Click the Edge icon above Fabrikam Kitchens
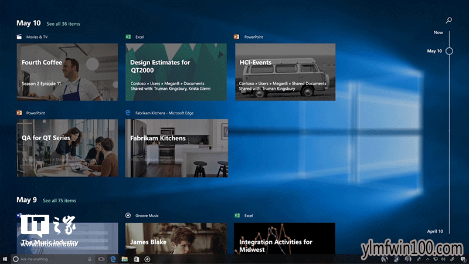This screenshot has width=469, height=264. click(128, 113)
